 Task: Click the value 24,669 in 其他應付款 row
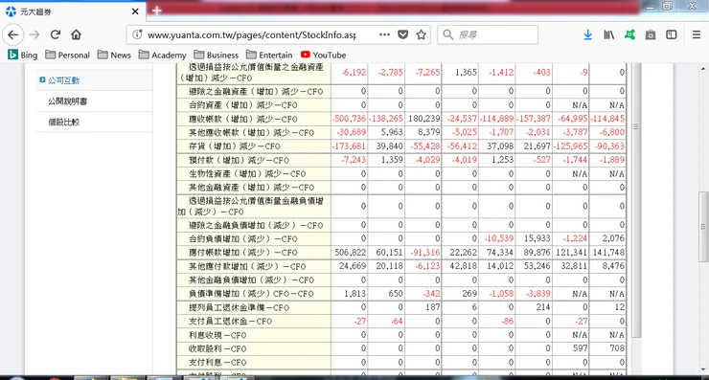[353, 266]
